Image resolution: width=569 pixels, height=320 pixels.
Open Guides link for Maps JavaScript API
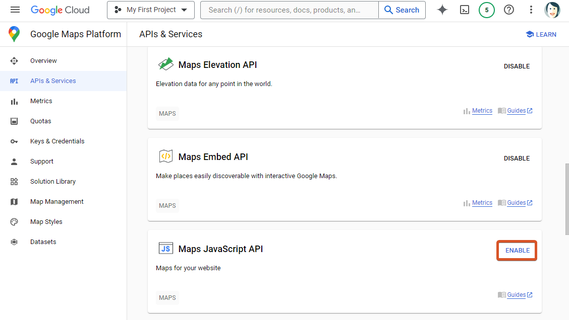click(x=516, y=295)
